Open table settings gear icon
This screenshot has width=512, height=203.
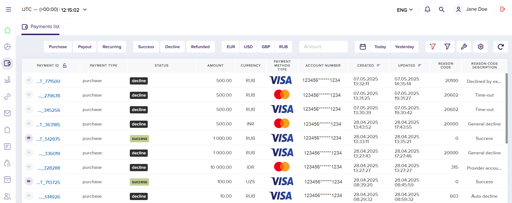point(480,47)
